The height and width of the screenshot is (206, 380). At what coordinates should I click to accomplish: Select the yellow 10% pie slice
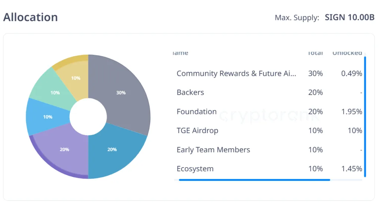(x=76, y=78)
